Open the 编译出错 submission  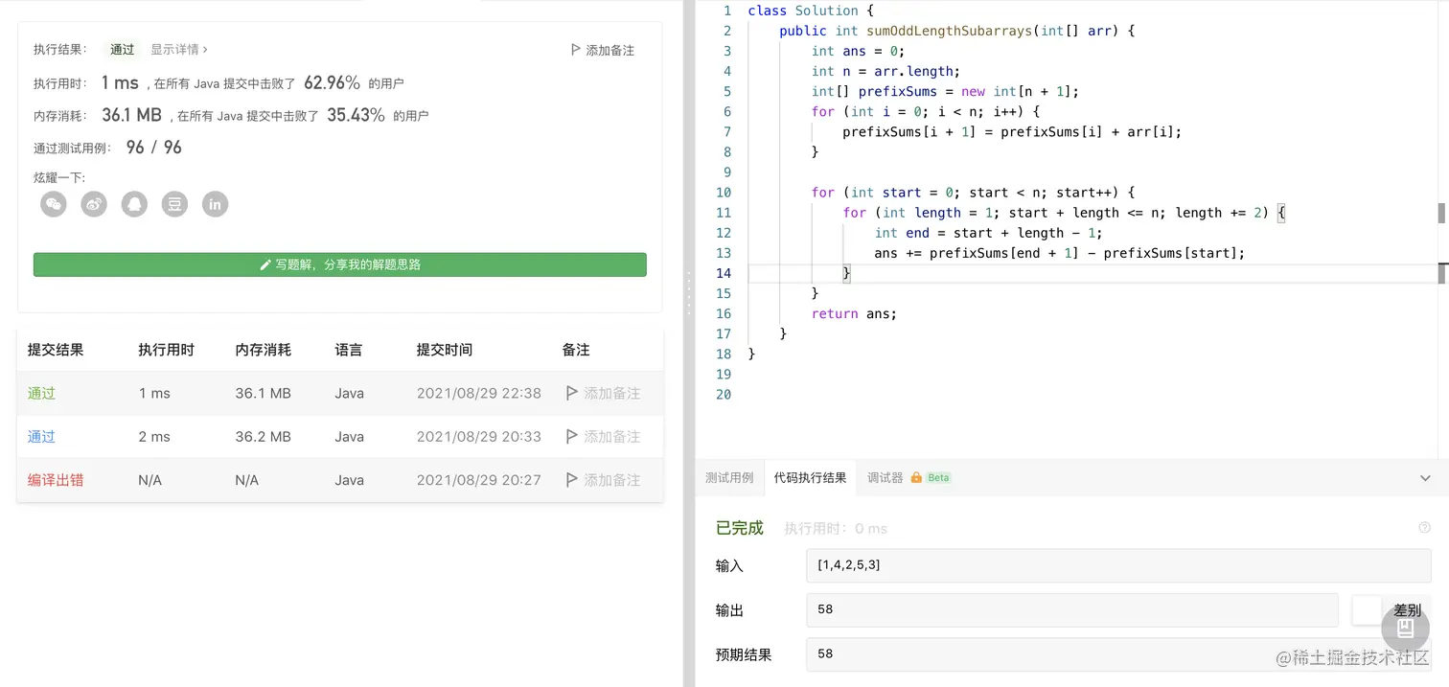[56, 480]
